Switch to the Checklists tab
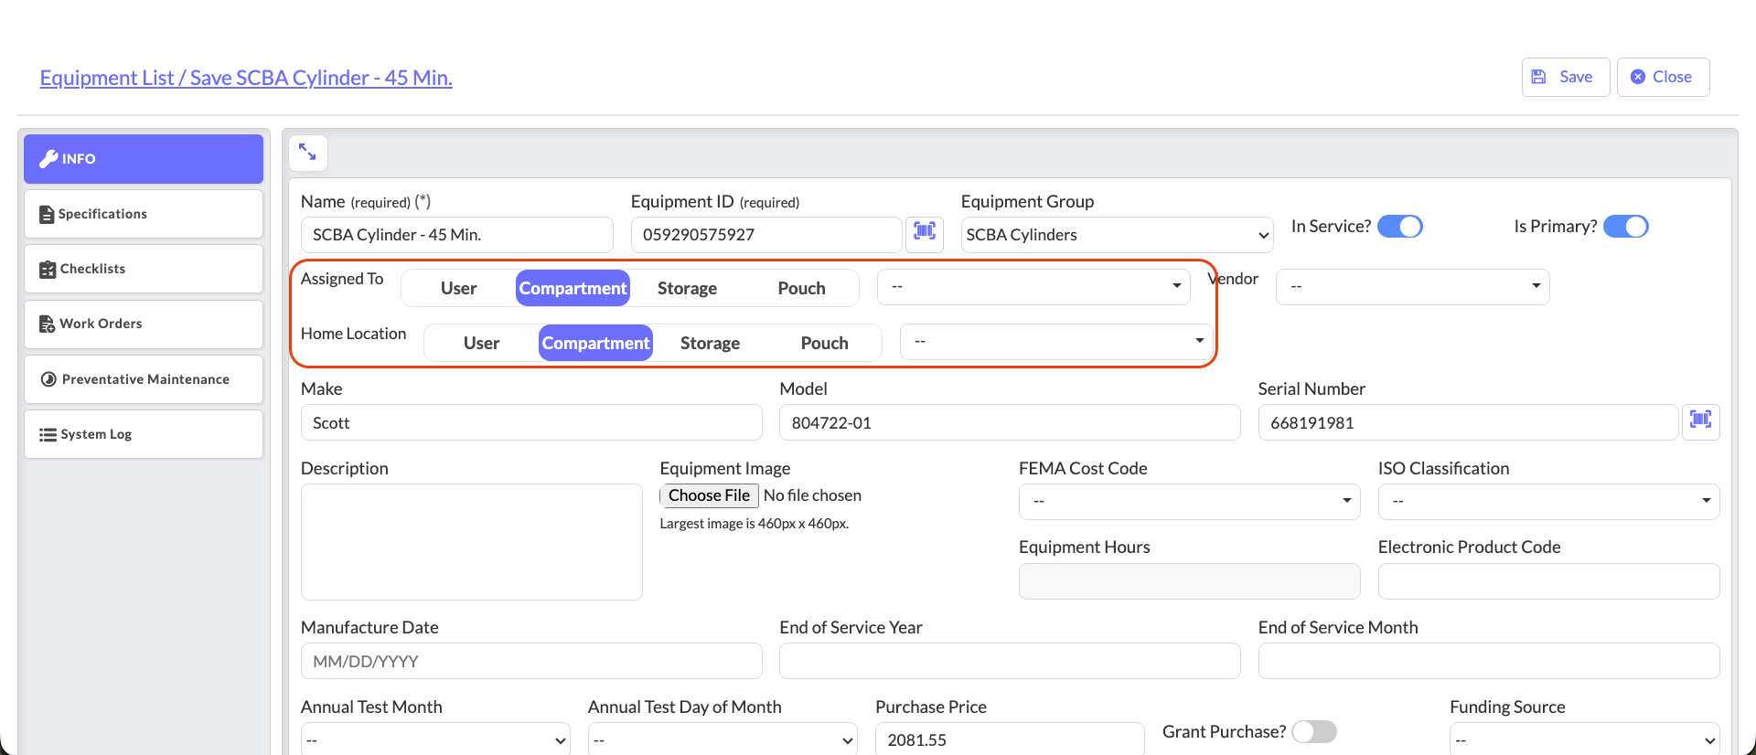 click(144, 269)
